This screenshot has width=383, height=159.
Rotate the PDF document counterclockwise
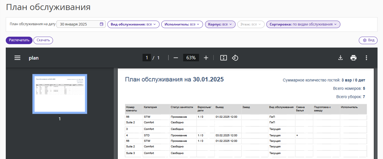click(x=235, y=58)
